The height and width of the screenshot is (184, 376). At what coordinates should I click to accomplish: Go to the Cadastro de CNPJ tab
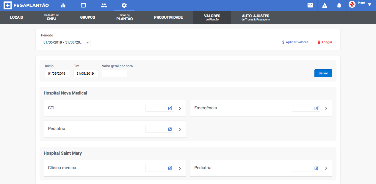(51, 17)
